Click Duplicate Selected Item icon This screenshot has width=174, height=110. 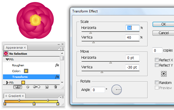click(47, 87)
